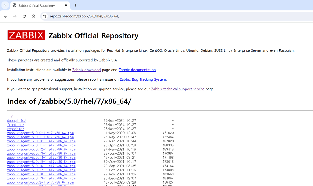
Task: Click the file size 452484
Action: point(168,137)
